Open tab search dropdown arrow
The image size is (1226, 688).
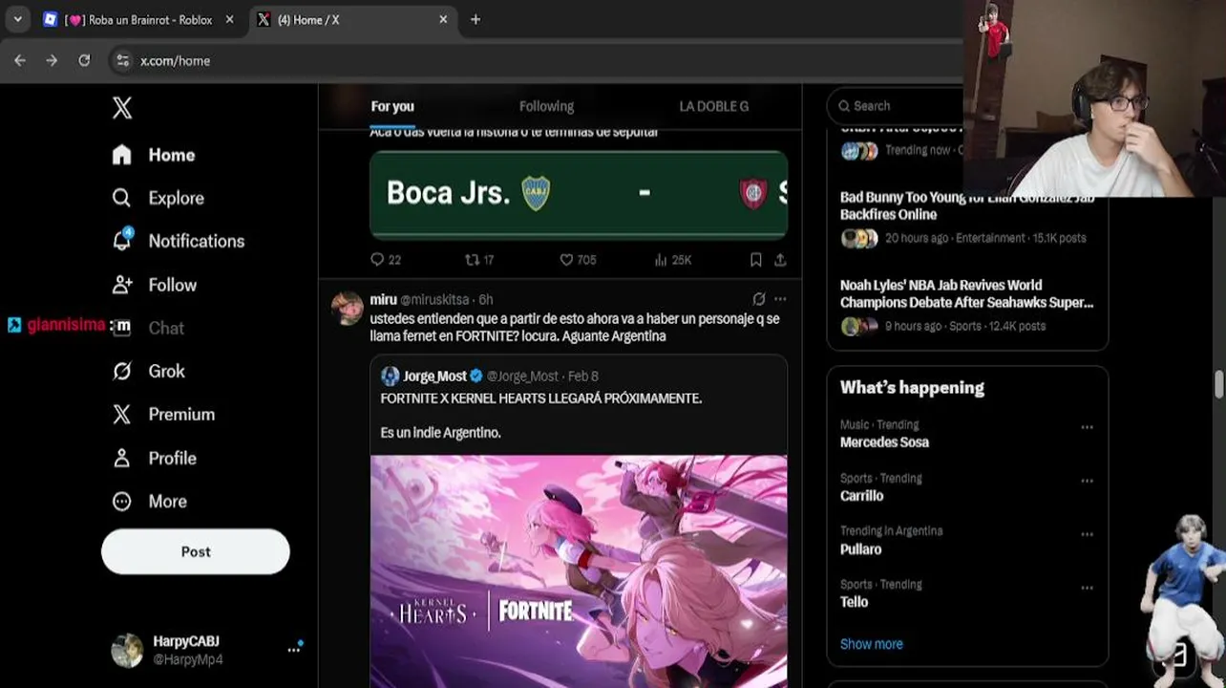pyautogui.click(x=17, y=19)
